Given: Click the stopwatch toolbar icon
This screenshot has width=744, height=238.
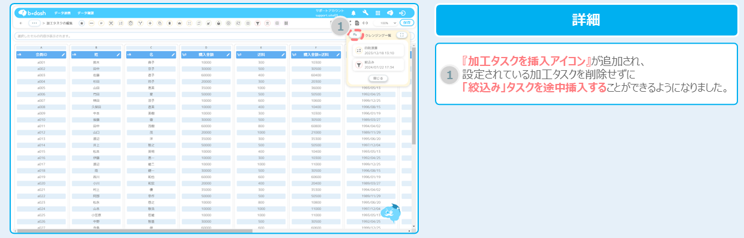Looking at the screenshot, I should pyautogui.click(x=131, y=23).
